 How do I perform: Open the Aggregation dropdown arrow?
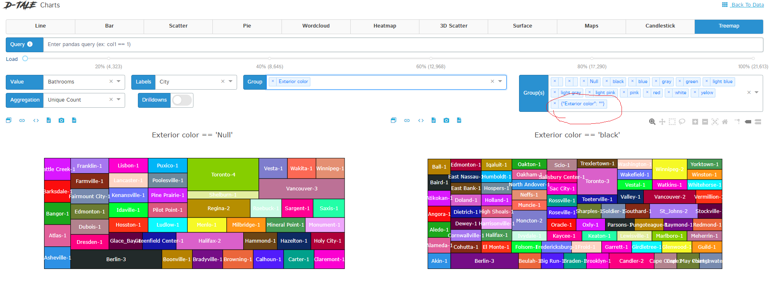119,100
